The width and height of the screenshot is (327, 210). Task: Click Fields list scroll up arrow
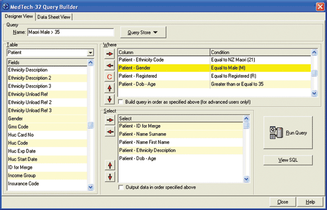point(91,62)
